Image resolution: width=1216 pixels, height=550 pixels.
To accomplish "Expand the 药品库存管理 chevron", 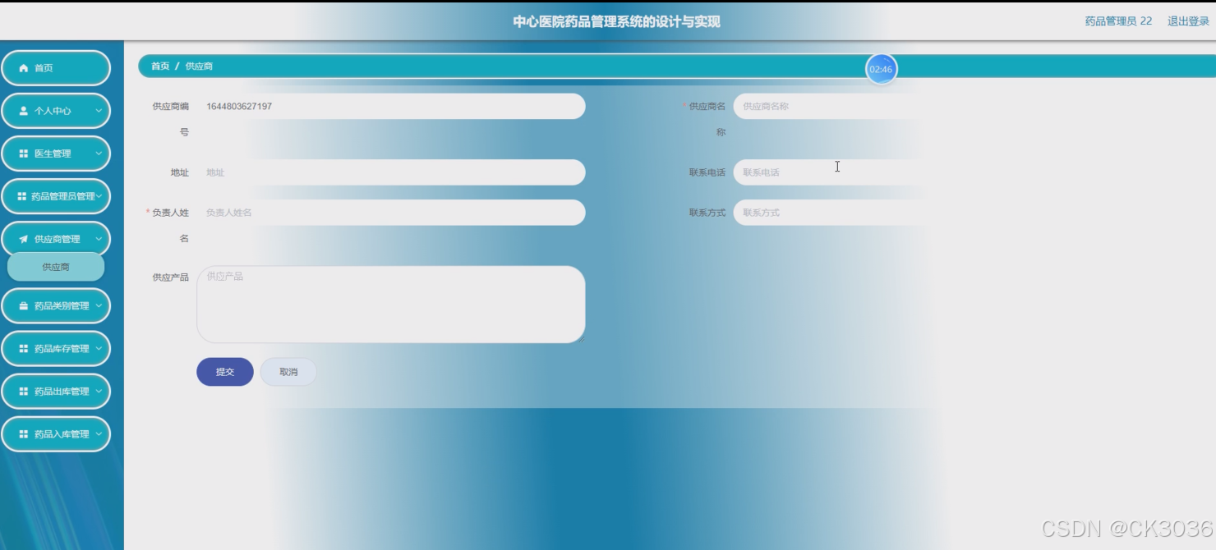I will 99,349.
